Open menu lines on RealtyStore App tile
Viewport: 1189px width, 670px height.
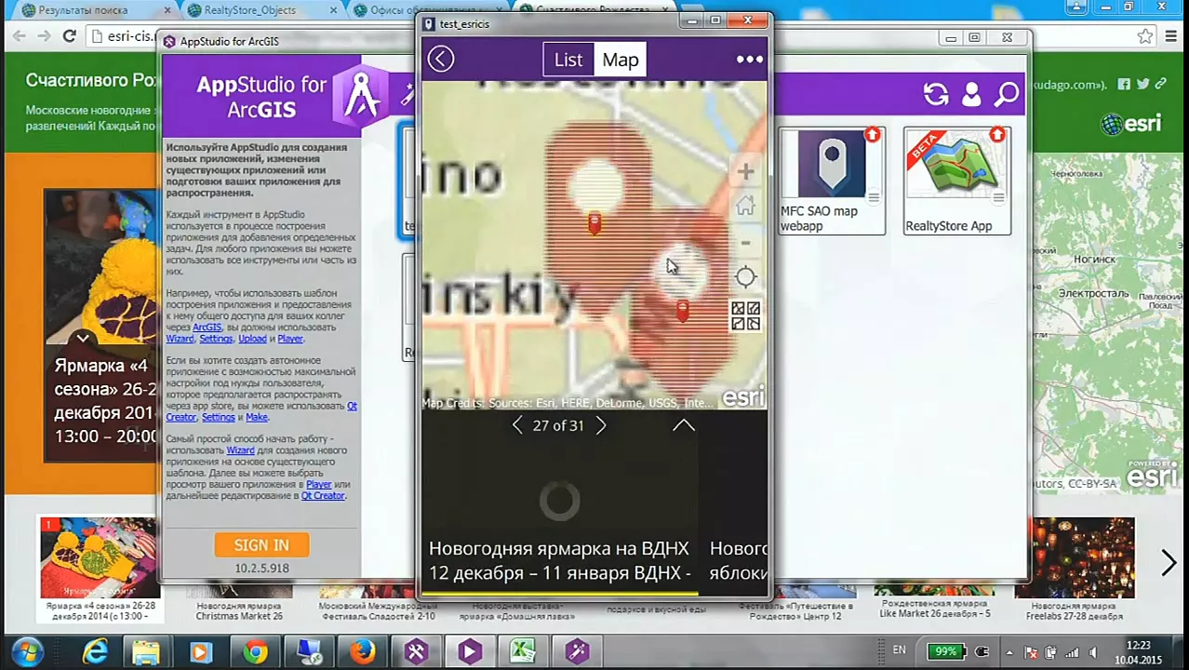(998, 197)
